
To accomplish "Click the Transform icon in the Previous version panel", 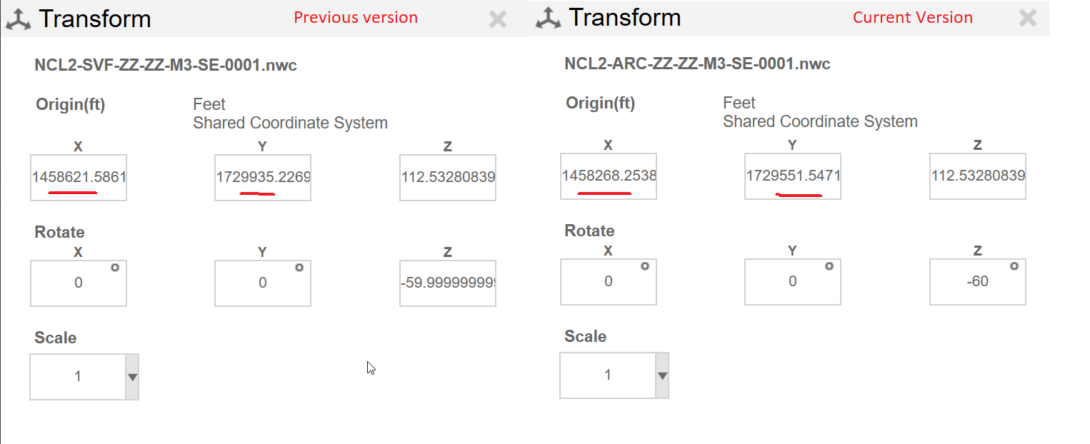I will (x=19, y=17).
